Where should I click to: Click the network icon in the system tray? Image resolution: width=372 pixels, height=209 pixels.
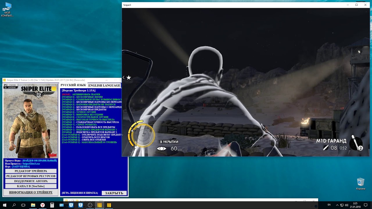(342, 205)
